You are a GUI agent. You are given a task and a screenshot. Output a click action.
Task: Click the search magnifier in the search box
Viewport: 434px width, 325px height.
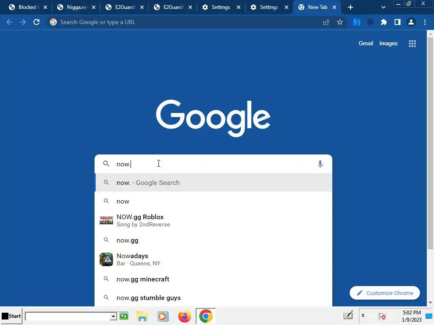106,164
